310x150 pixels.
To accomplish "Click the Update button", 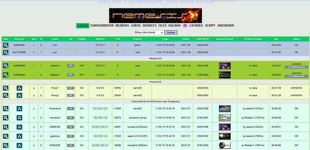I will 170,33.
